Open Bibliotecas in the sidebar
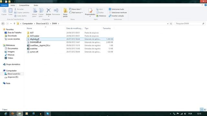Image resolution: width=207 pixels, height=116 pixels. point(10,45)
